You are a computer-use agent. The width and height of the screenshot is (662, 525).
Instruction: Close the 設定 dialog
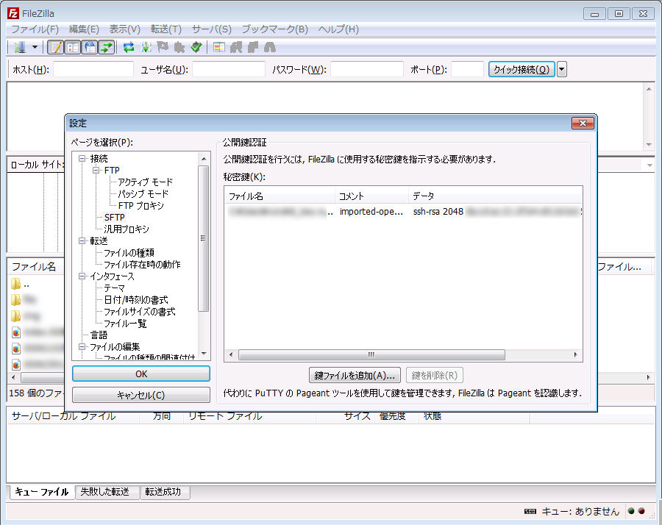click(583, 124)
